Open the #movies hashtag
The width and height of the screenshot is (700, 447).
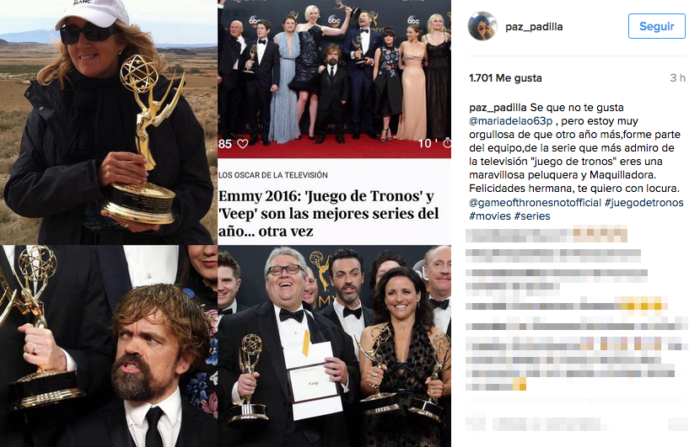[x=490, y=216]
